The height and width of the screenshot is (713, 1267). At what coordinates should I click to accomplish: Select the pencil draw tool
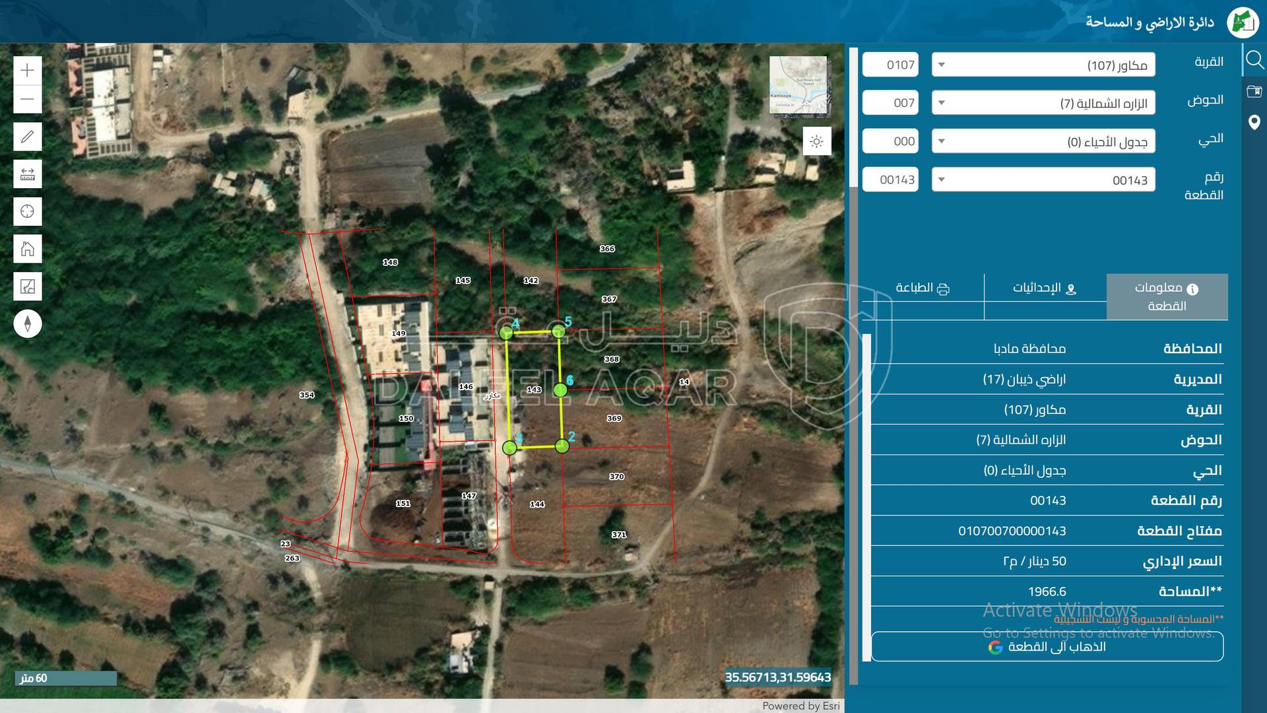tap(27, 137)
